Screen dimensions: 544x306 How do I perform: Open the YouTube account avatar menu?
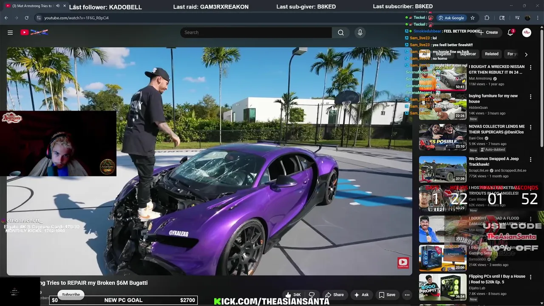click(x=527, y=32)
